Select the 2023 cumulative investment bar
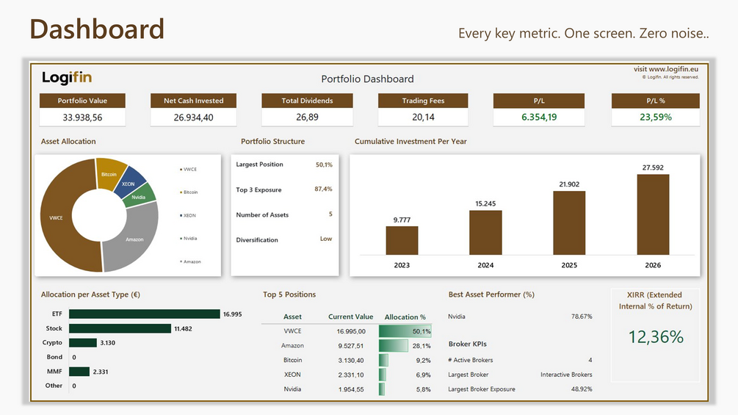This screenshot has height=415, width=738. [402, 240]
